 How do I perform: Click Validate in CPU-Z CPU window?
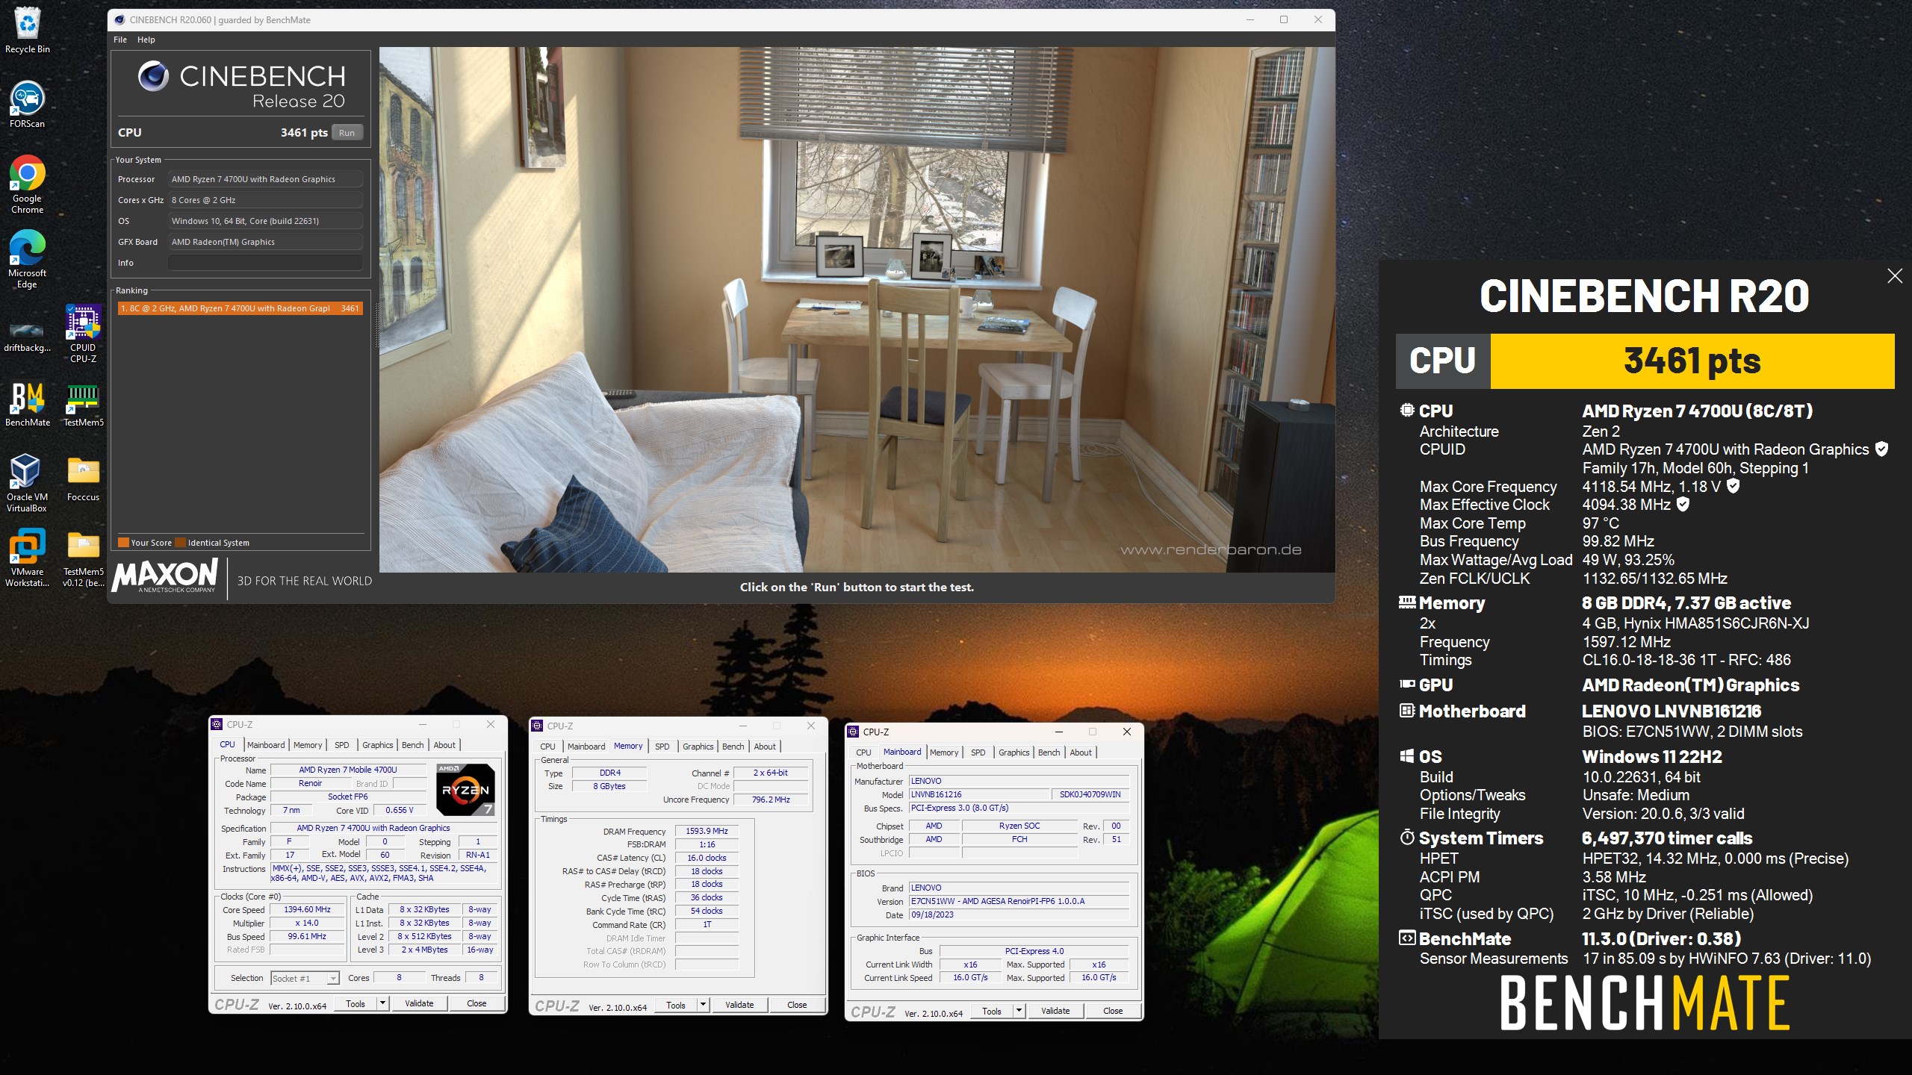[419, 1003]
